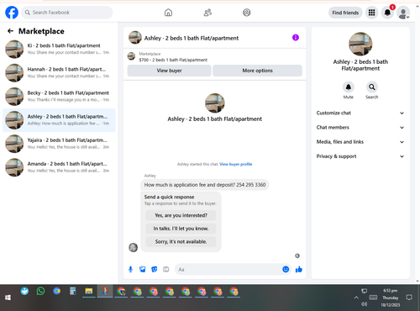The image size is (420, 311).
Task: Open the Becky conversation
Action: click(x=59, y=97)
